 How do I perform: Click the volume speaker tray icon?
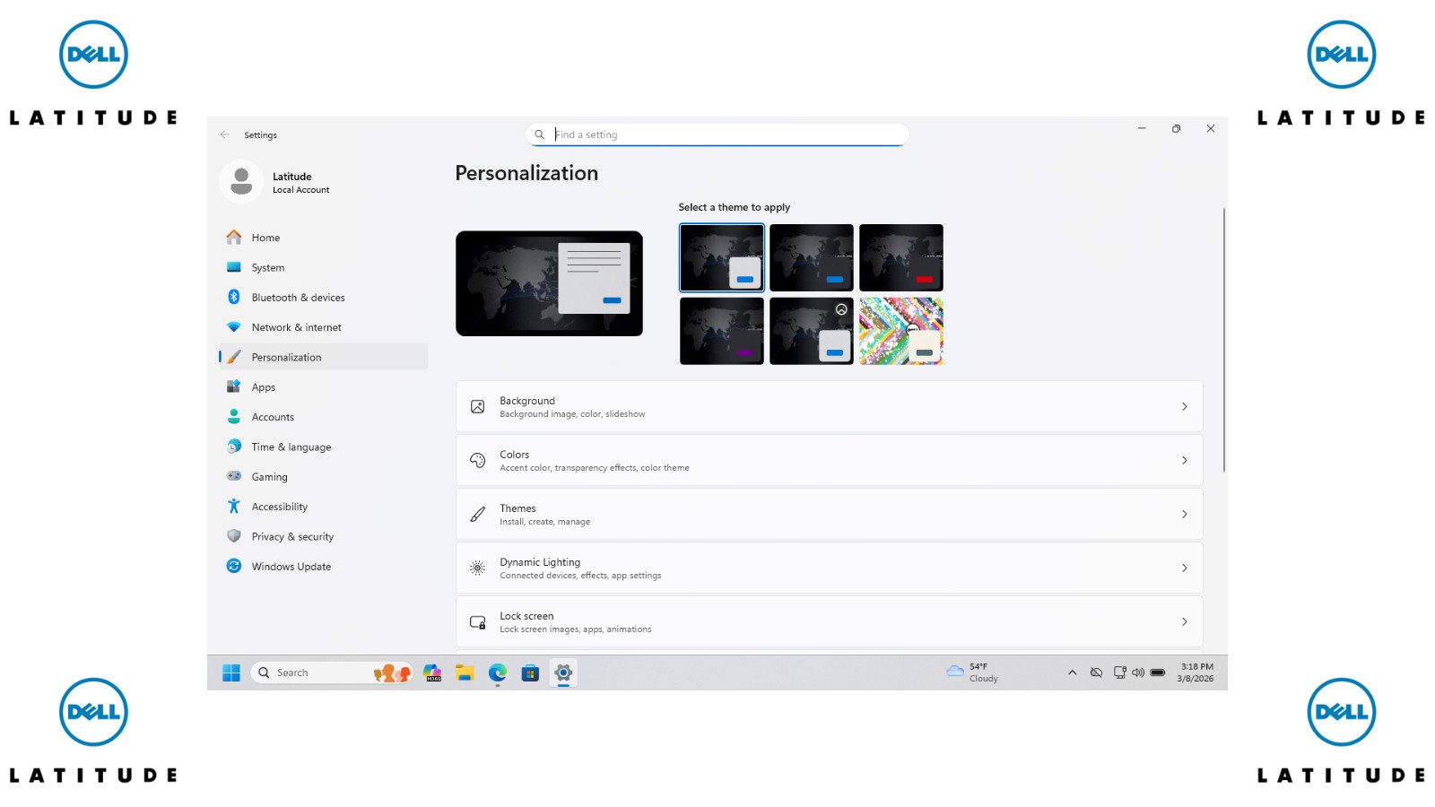click(x=1138, y=672)
